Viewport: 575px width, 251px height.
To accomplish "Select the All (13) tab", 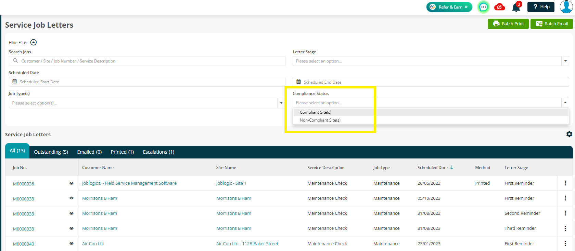I will (x=17, y=151).
